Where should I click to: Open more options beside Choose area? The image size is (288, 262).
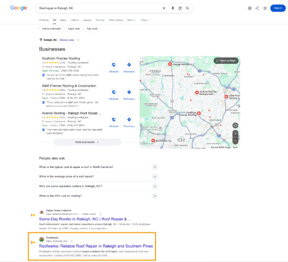click(x=78, y=40)
